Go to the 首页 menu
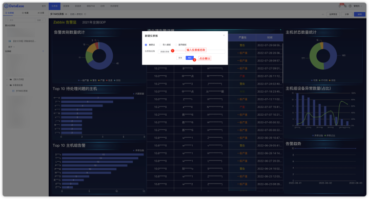369x199 pixels. (x=44, y=6)
